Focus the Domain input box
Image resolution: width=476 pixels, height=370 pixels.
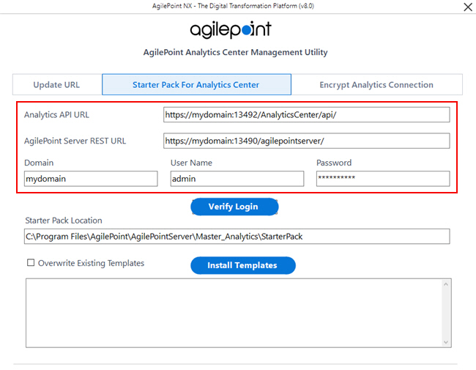(91, 179)
